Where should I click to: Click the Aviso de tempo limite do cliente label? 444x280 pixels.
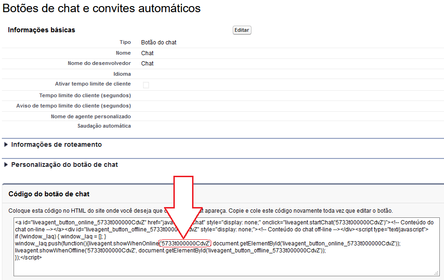(x=74, y=106)
